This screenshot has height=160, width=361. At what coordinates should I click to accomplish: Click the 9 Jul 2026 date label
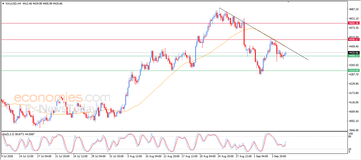tap(7, 156)
